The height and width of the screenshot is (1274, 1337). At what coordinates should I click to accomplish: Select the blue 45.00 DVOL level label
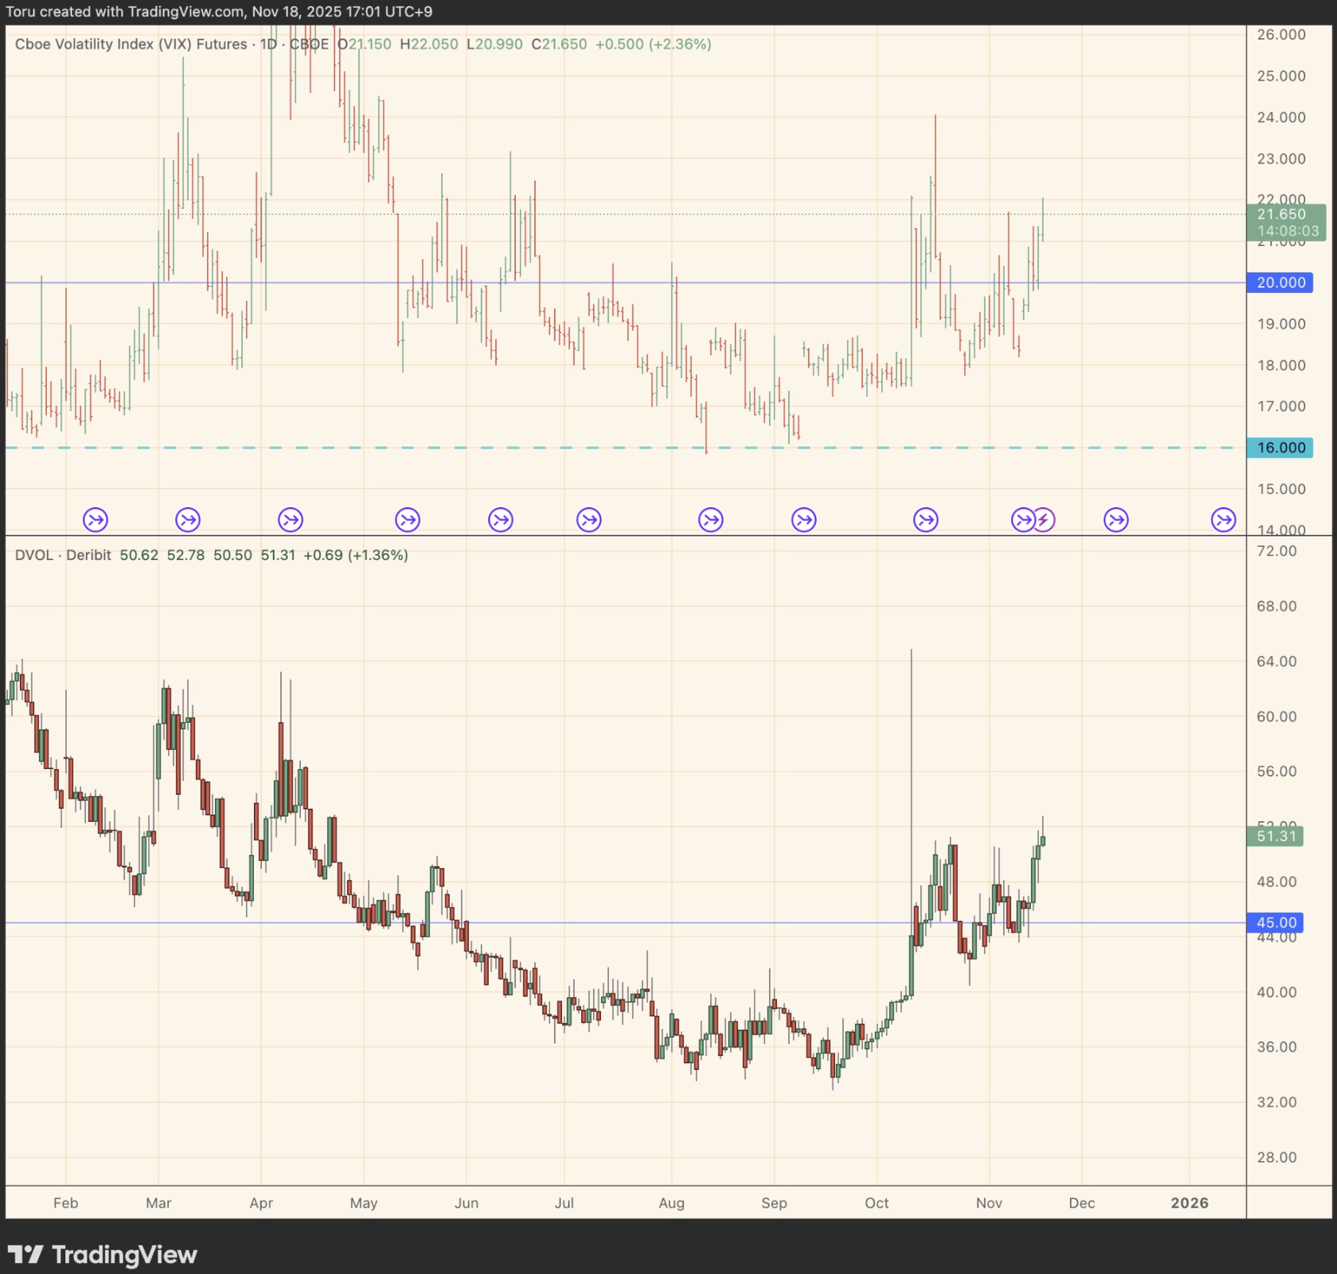coord(1276,922)
